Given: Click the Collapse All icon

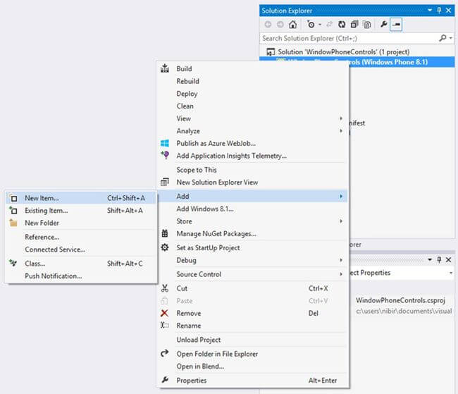Looking at the screenshot, I should pyautogui.click(x=354, y=25).
